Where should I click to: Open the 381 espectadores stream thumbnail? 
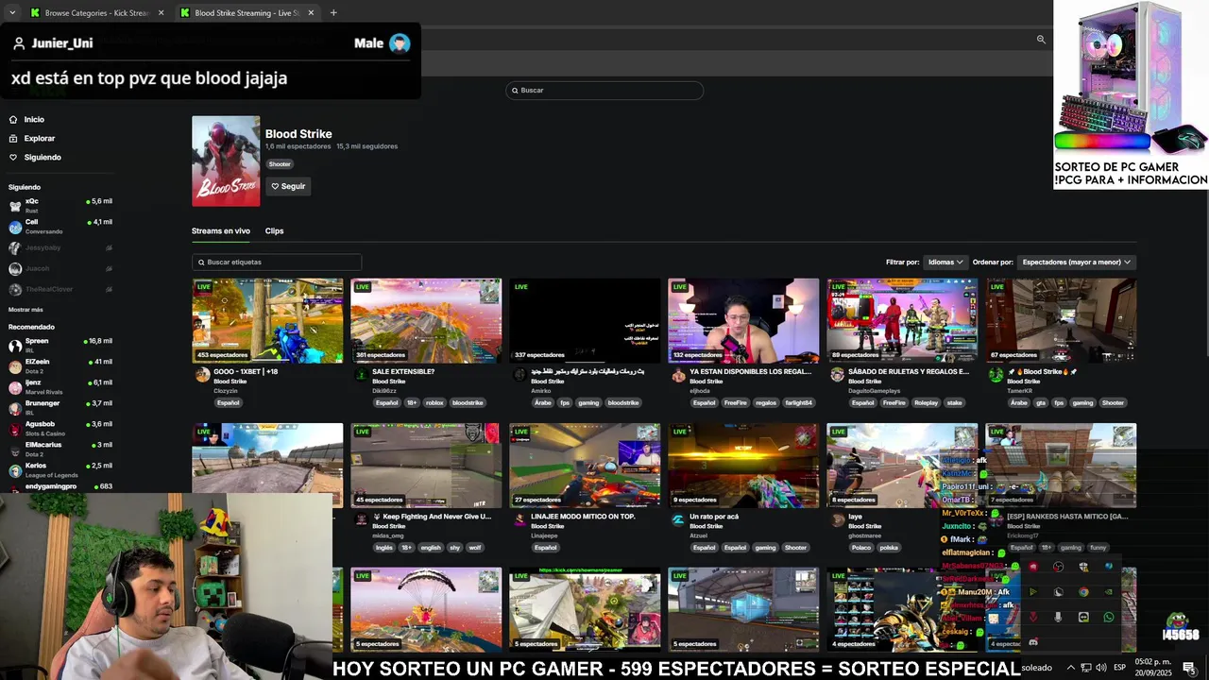426,320
